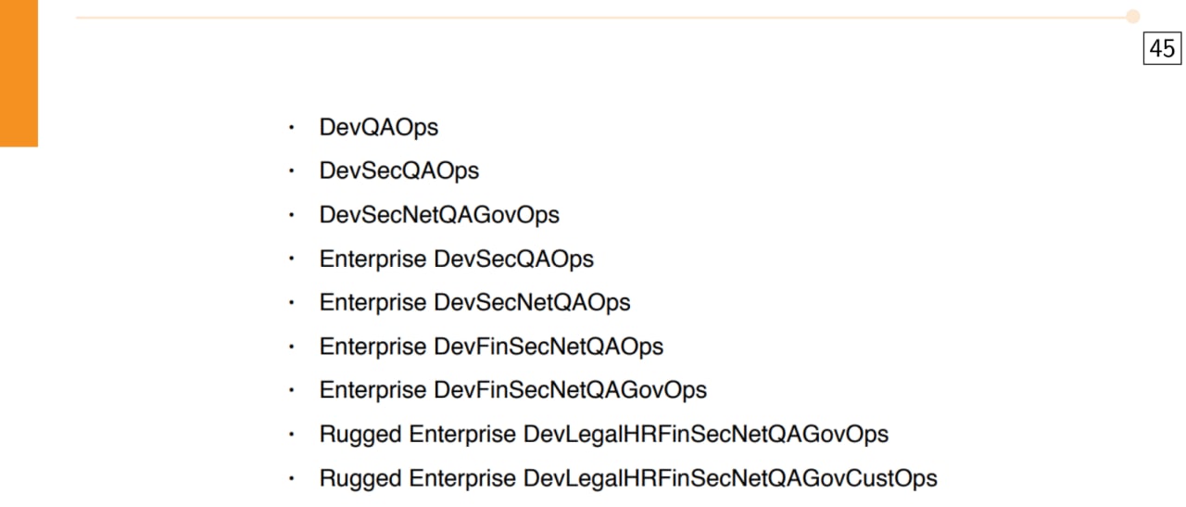Select the DevSecQAOps bullet text
1186x507 pixels.
click(398, 171)
